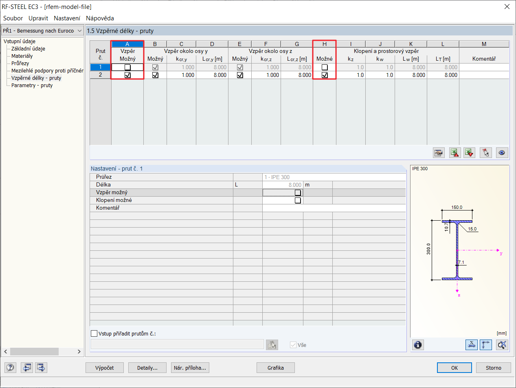Screen dimensions: 516x388
Task: Click the navigator scroll right arrow
Action: [79, 351]
